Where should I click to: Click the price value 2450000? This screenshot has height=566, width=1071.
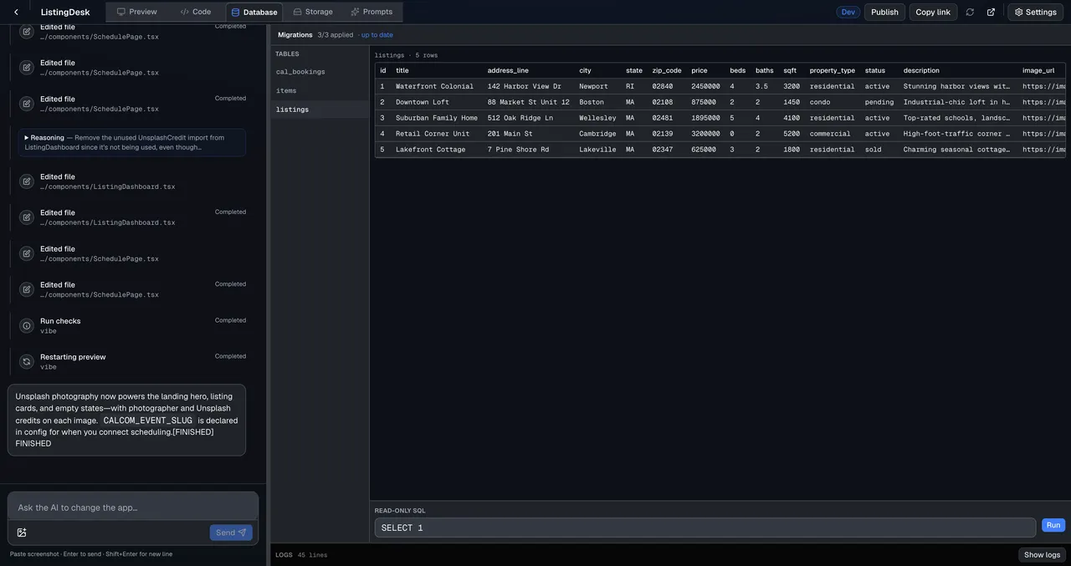pos(705,86)
